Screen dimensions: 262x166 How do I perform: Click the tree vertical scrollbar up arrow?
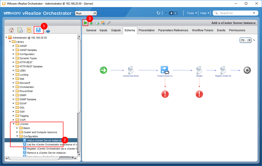pos(79,36)
